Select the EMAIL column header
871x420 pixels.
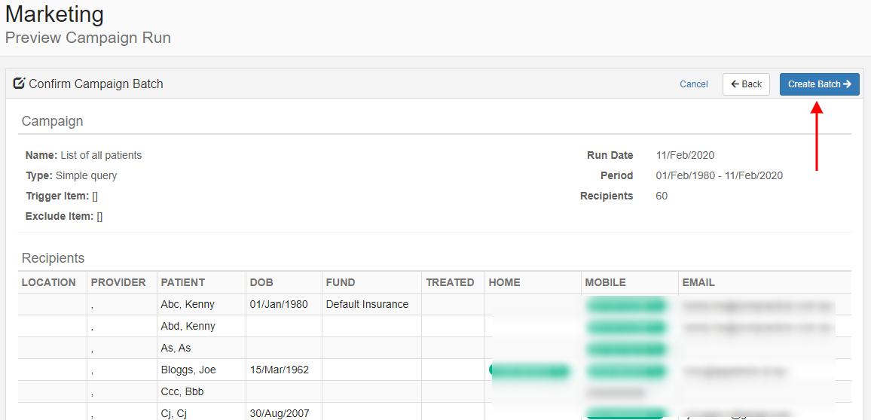tap(698, 282)
